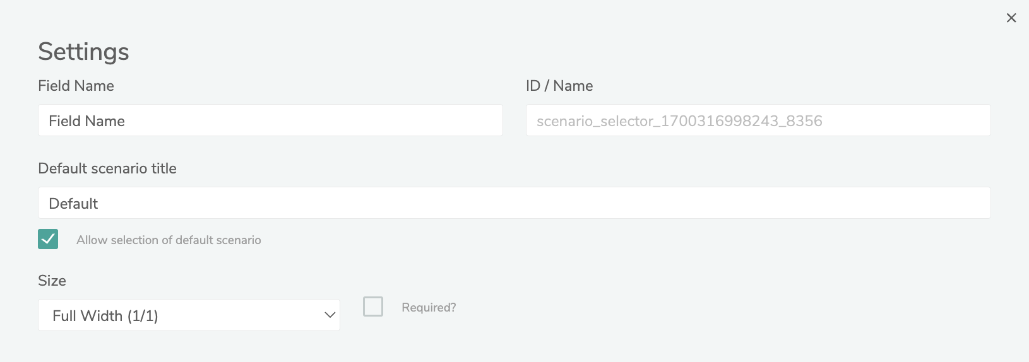
Task: Click the 'Default scenario title' label
Action: [x=107, y=168]
